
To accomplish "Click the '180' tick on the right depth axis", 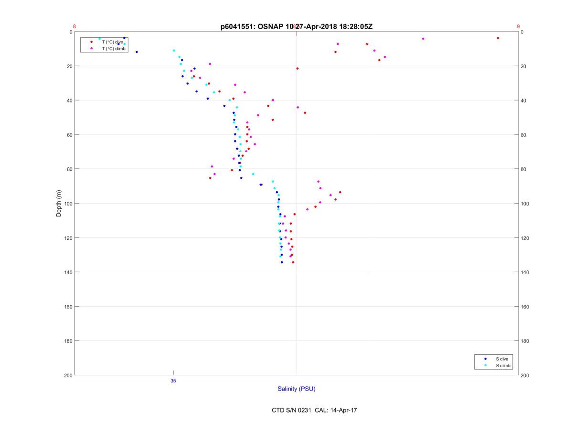I will point(525,341).
